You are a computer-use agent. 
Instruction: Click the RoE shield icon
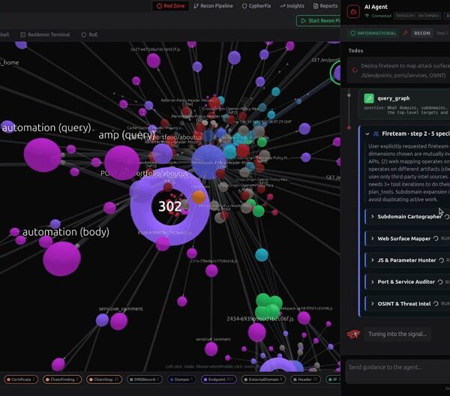coord(83,34)
